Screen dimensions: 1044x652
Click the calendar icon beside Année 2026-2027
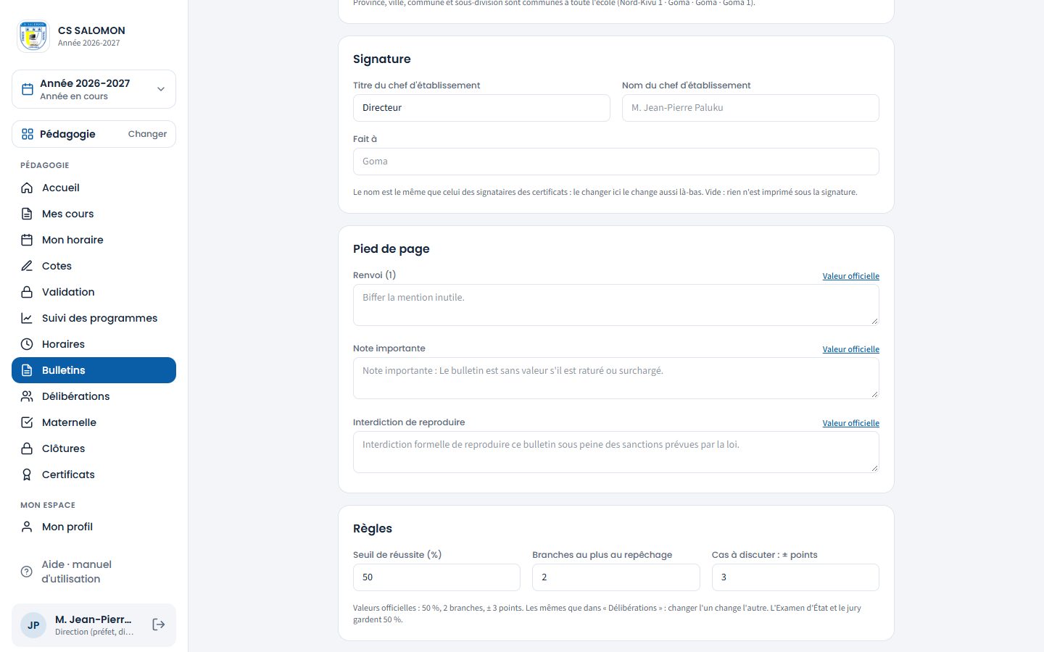tap(28, 89)
